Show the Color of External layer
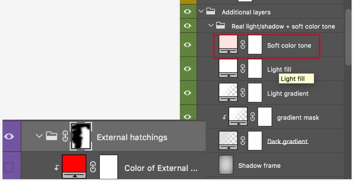Screen dimensions: 353x181 click(x=8, y=167)
